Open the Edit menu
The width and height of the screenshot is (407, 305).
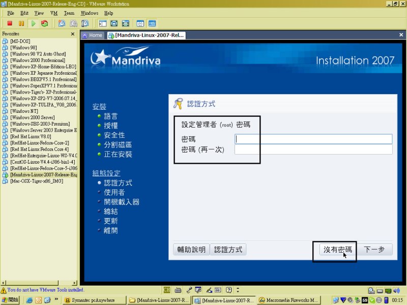click(x=24, y=13)
